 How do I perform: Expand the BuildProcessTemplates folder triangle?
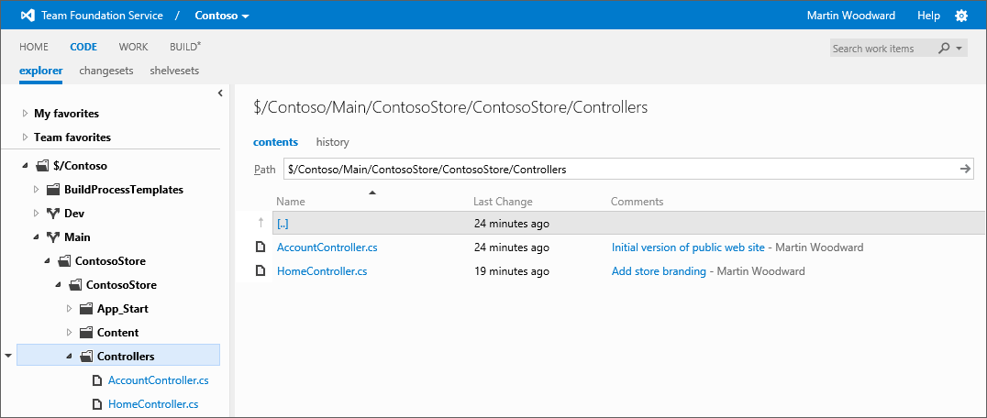click(x=36, y=189)
